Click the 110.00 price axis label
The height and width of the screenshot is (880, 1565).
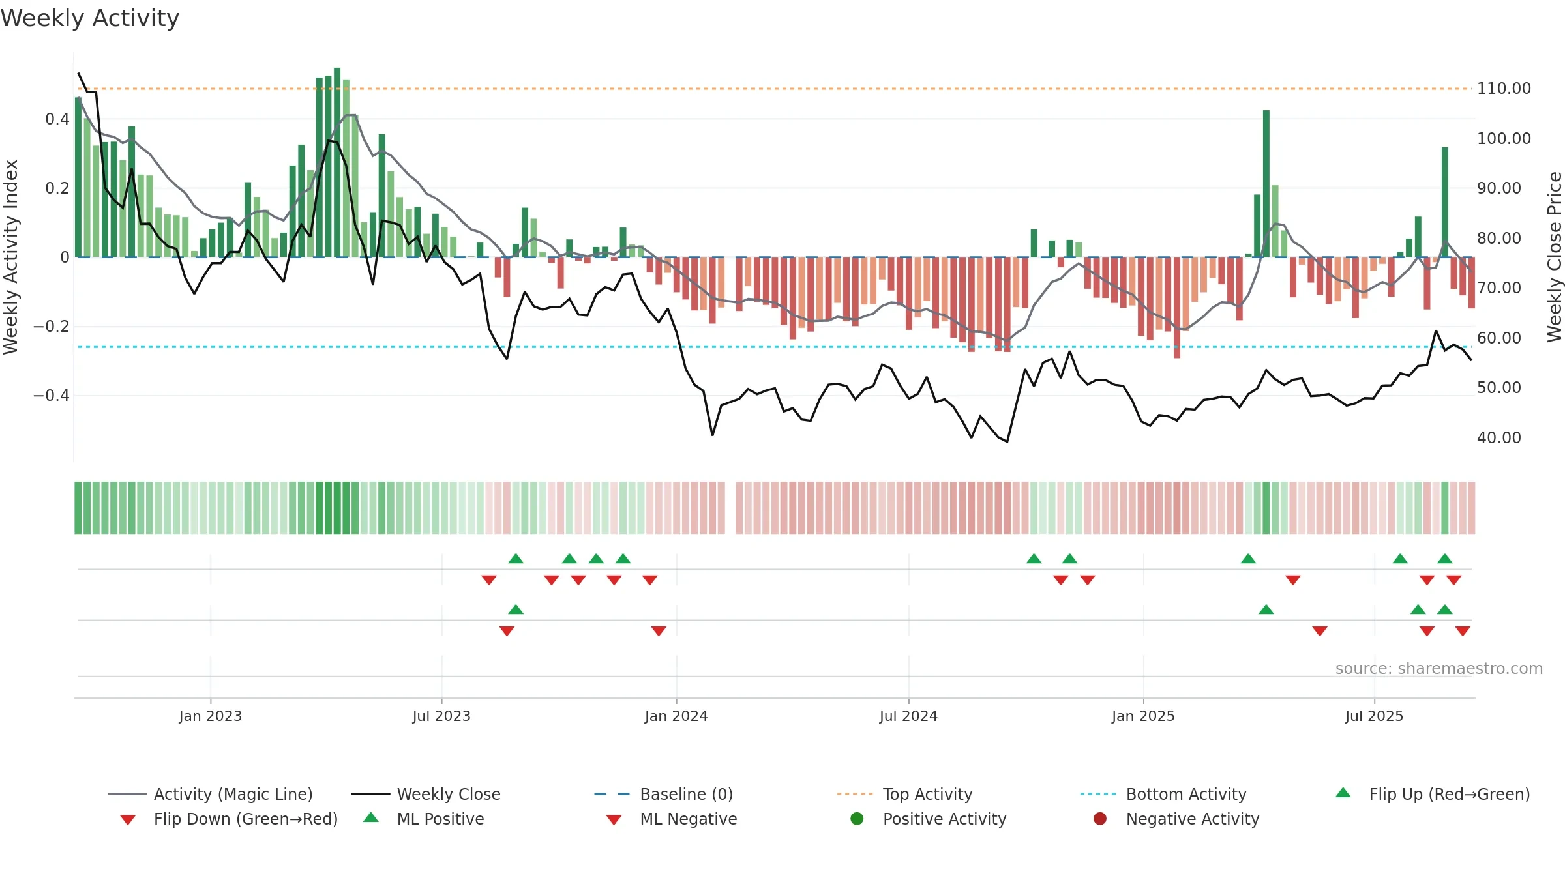(1504, 88)
